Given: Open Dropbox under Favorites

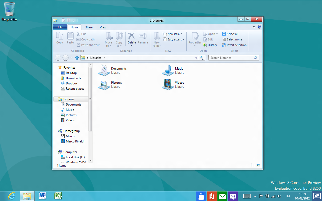Looking at the screenshot, I should (69, 83).
